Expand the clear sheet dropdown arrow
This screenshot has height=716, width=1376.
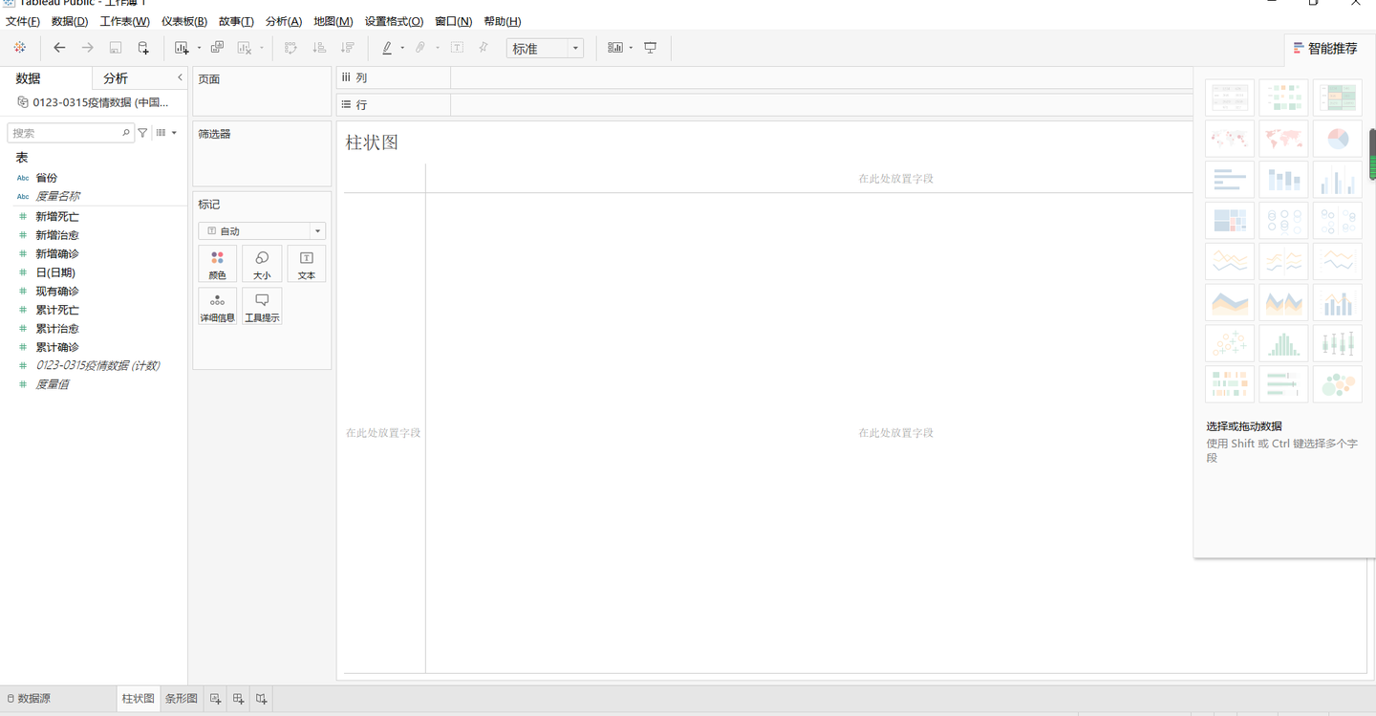pos(261,48)
